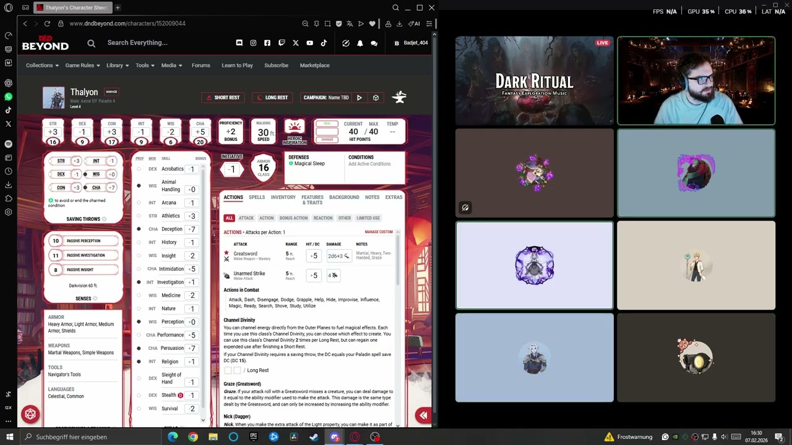Toggle Investigation proficiency circle
This screenshot has width=792, height=445.
139,282
